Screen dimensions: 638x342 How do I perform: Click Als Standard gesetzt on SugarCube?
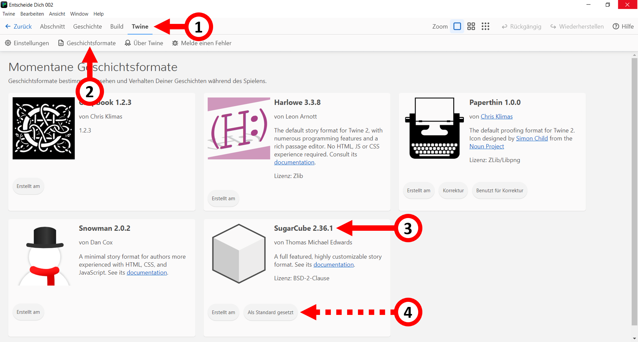tap(271, 312)
